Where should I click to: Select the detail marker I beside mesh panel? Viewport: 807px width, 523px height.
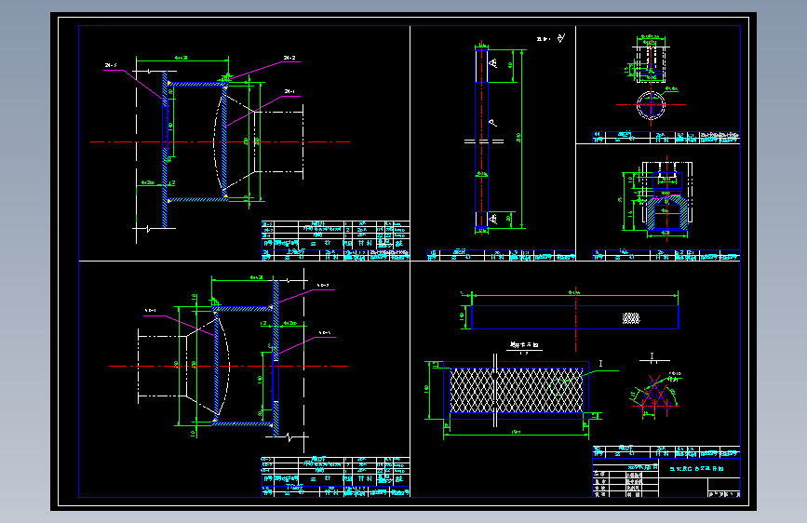click(600, 364)
